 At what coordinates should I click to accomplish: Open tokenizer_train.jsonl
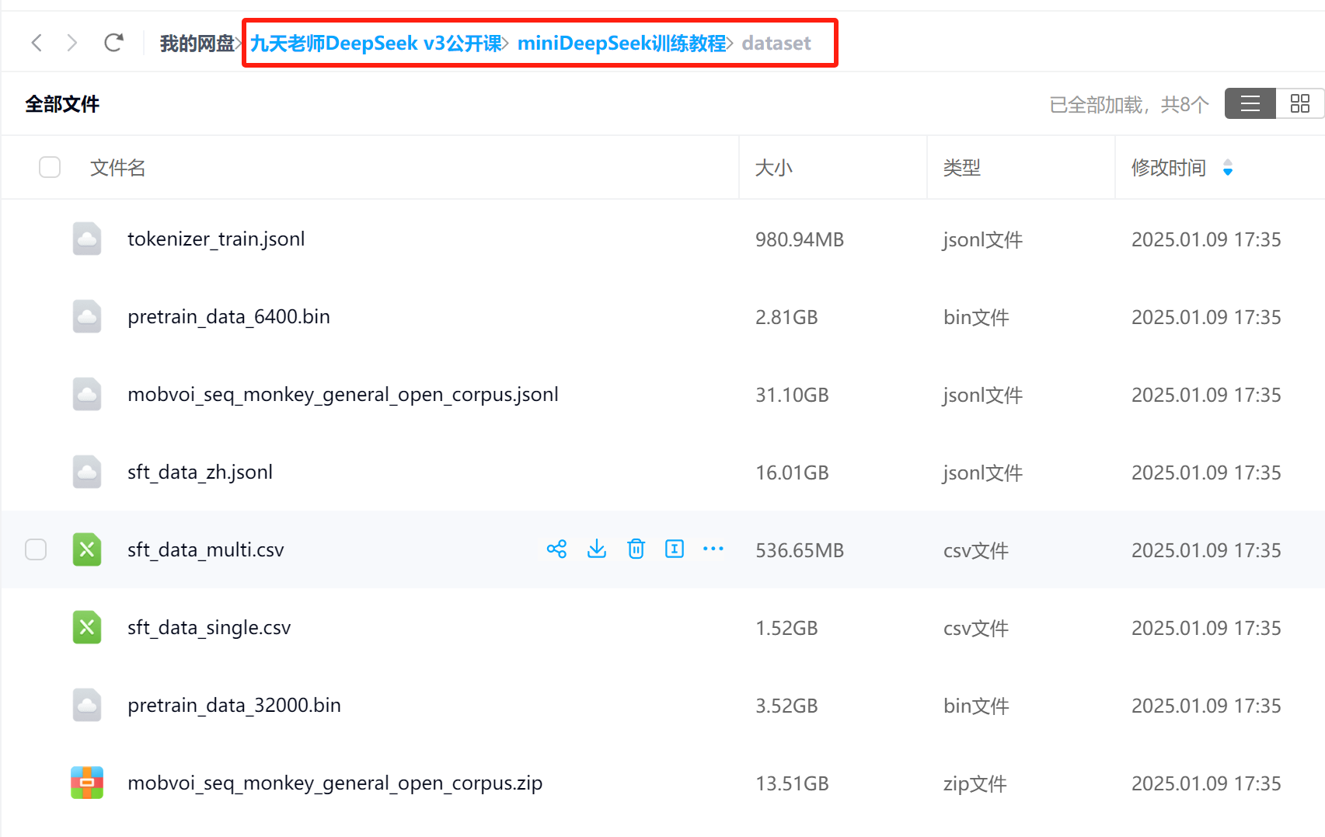click(216, 239)
